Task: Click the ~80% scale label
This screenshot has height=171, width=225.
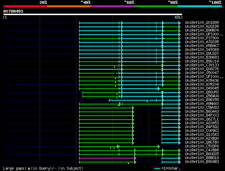Action: (x=173, y=2)
